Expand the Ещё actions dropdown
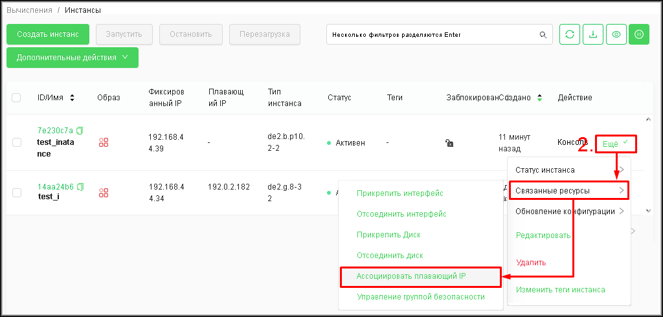Image resolution: width=663 pixels, height=317 pixels. click(x=615, y=144)
